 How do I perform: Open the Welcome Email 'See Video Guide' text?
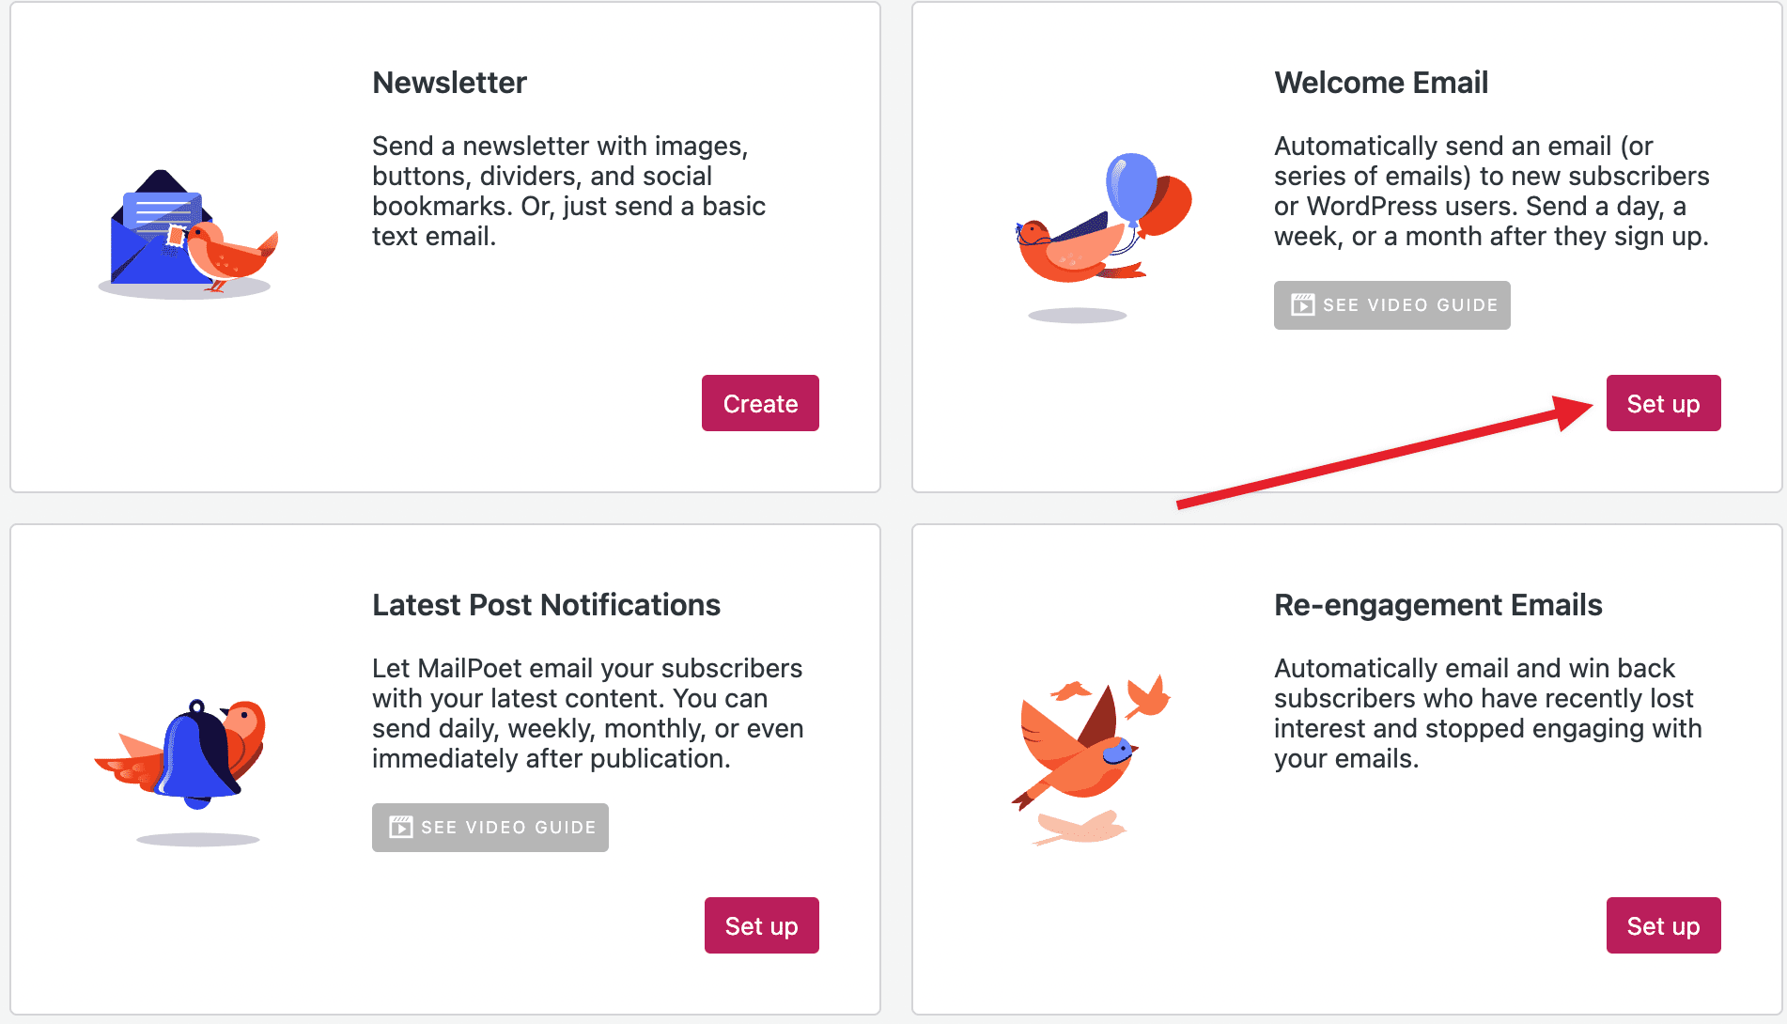(1409, 305)
